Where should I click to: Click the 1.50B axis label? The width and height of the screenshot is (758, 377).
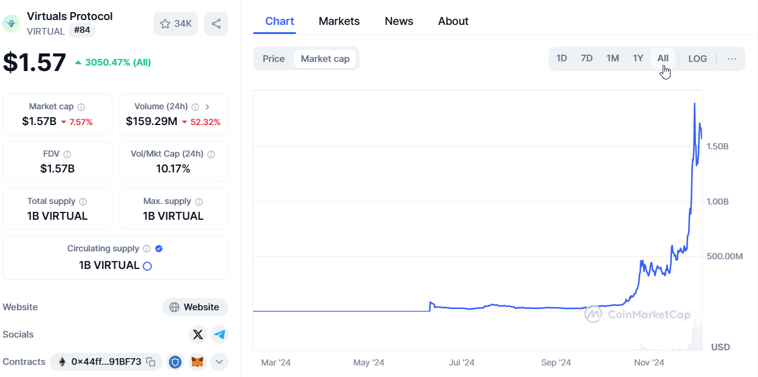718,146
